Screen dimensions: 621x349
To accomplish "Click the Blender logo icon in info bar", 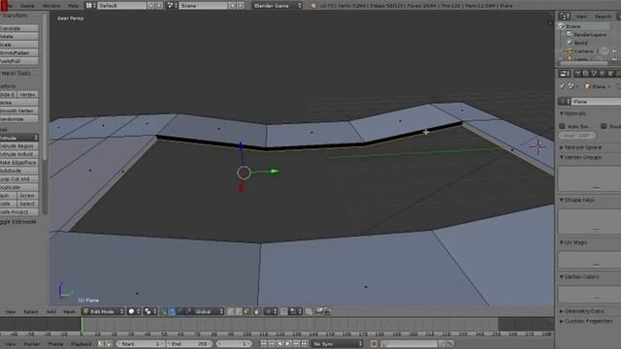I will 313,6.
